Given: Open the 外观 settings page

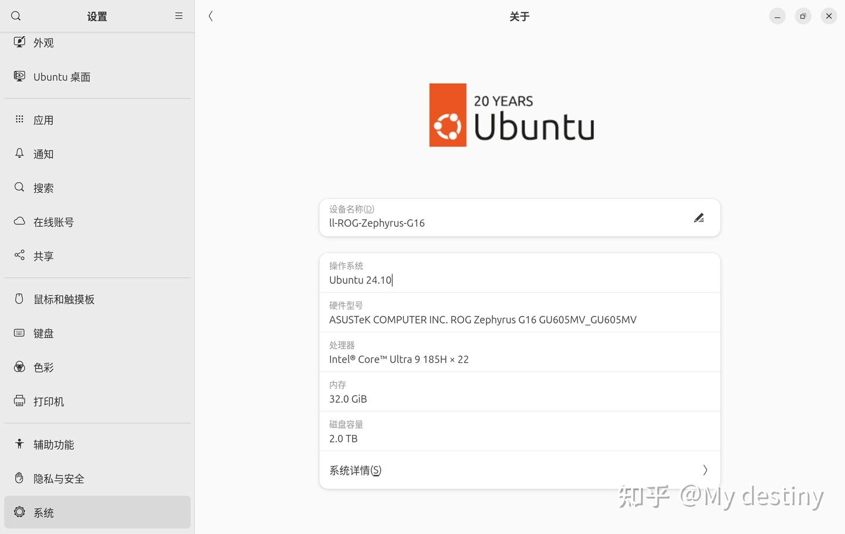Looking at the screenshot, I should (43, 43).
